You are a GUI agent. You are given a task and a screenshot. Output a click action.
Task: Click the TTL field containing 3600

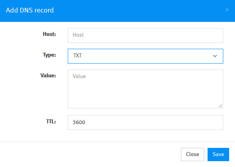click(x=145, y=122)
